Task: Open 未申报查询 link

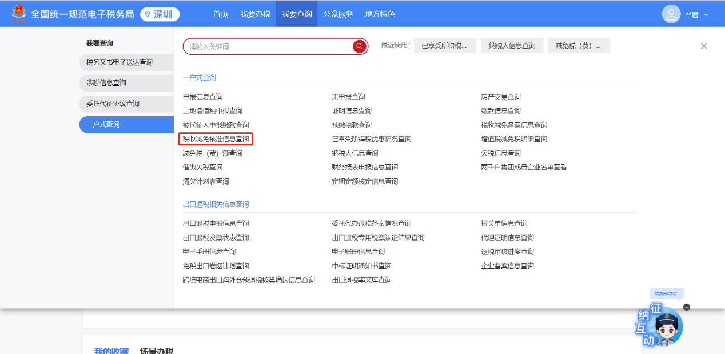Action: click(348, 97)
